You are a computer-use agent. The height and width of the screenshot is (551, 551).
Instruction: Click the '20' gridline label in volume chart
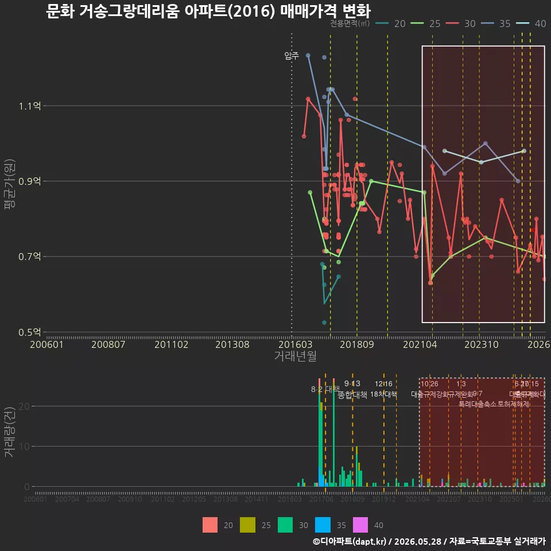(24, 406)
